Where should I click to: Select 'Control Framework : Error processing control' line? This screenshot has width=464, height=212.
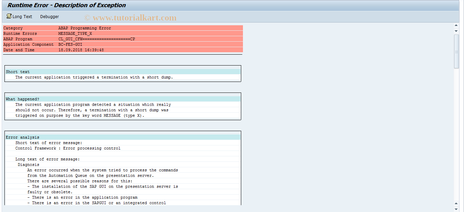coord(68,148)
